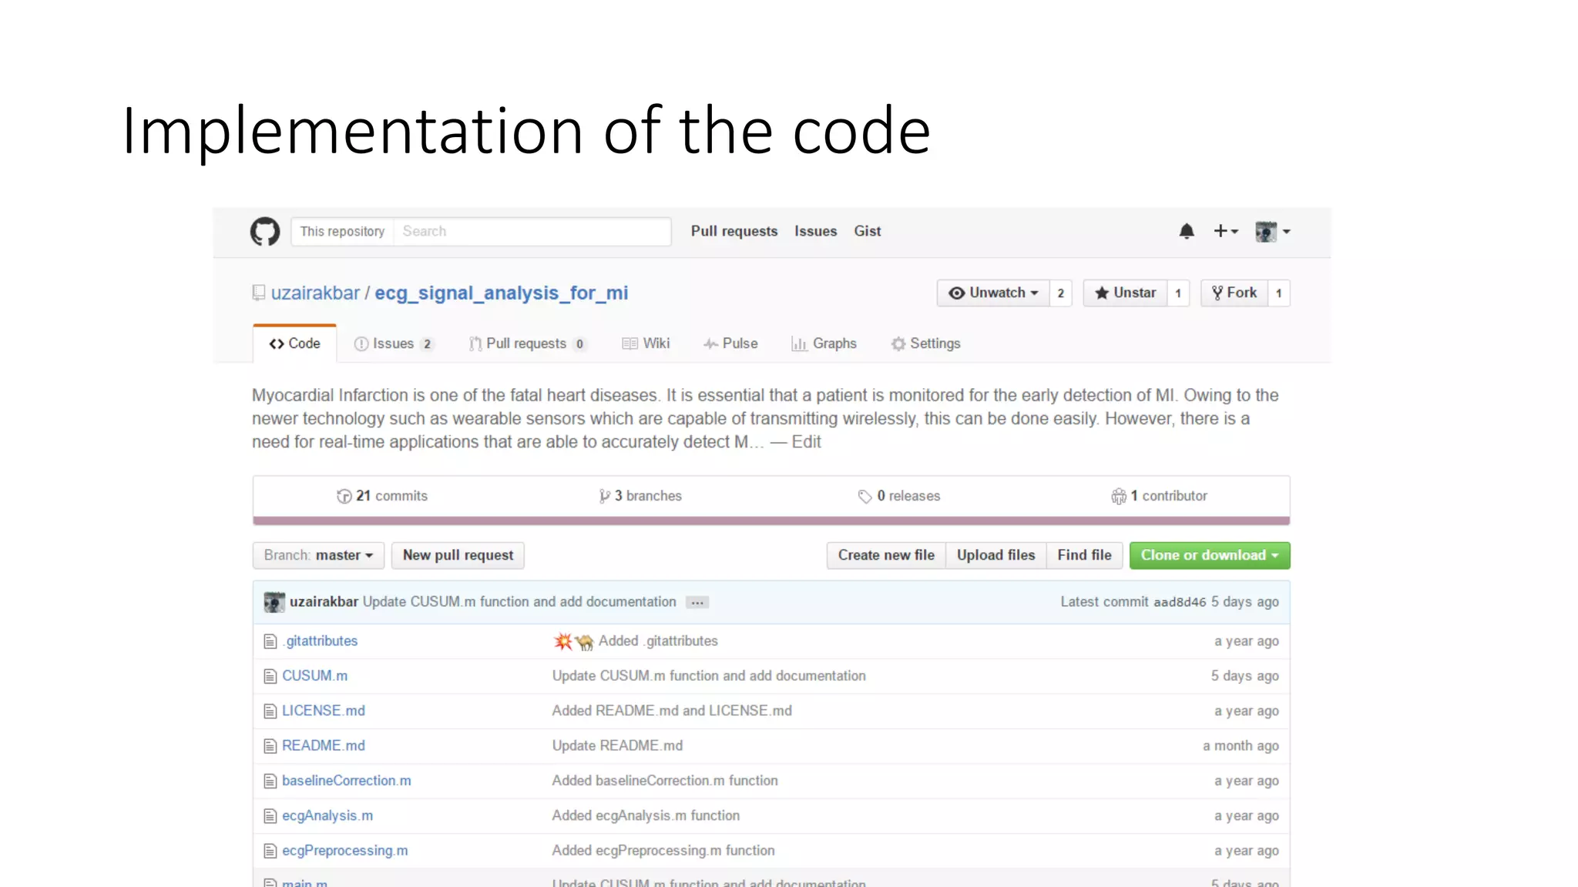Expand Clone or download menu
Screen dimensions: 1578x887
click(x=1209, y=555)
